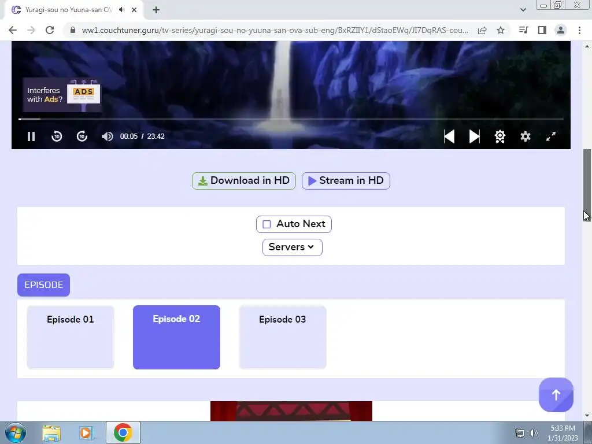Enter fullscreen video mode
592x444 pixels.
[x=551, y=136]
